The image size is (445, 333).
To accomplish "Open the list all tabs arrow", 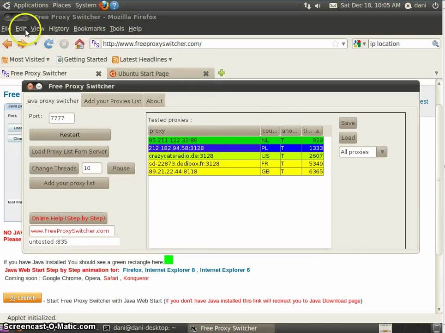I will pos(437,73).
